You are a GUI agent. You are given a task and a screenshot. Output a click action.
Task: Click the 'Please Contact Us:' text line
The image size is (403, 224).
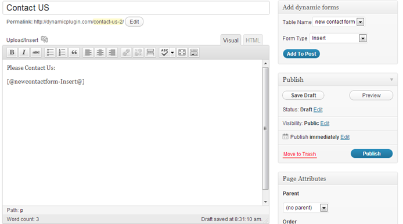[31, 68]
